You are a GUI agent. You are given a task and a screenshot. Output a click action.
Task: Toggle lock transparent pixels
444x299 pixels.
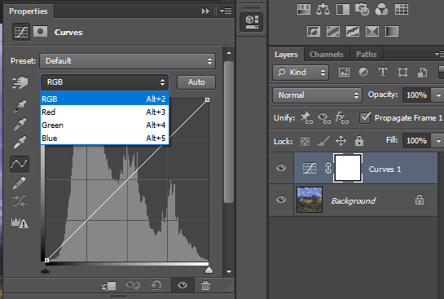(305, 141)
